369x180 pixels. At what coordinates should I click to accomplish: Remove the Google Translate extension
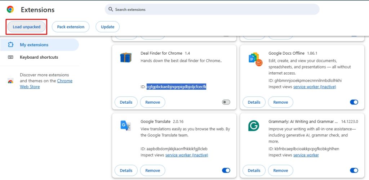pyautogui.click(x=153, y=171)
